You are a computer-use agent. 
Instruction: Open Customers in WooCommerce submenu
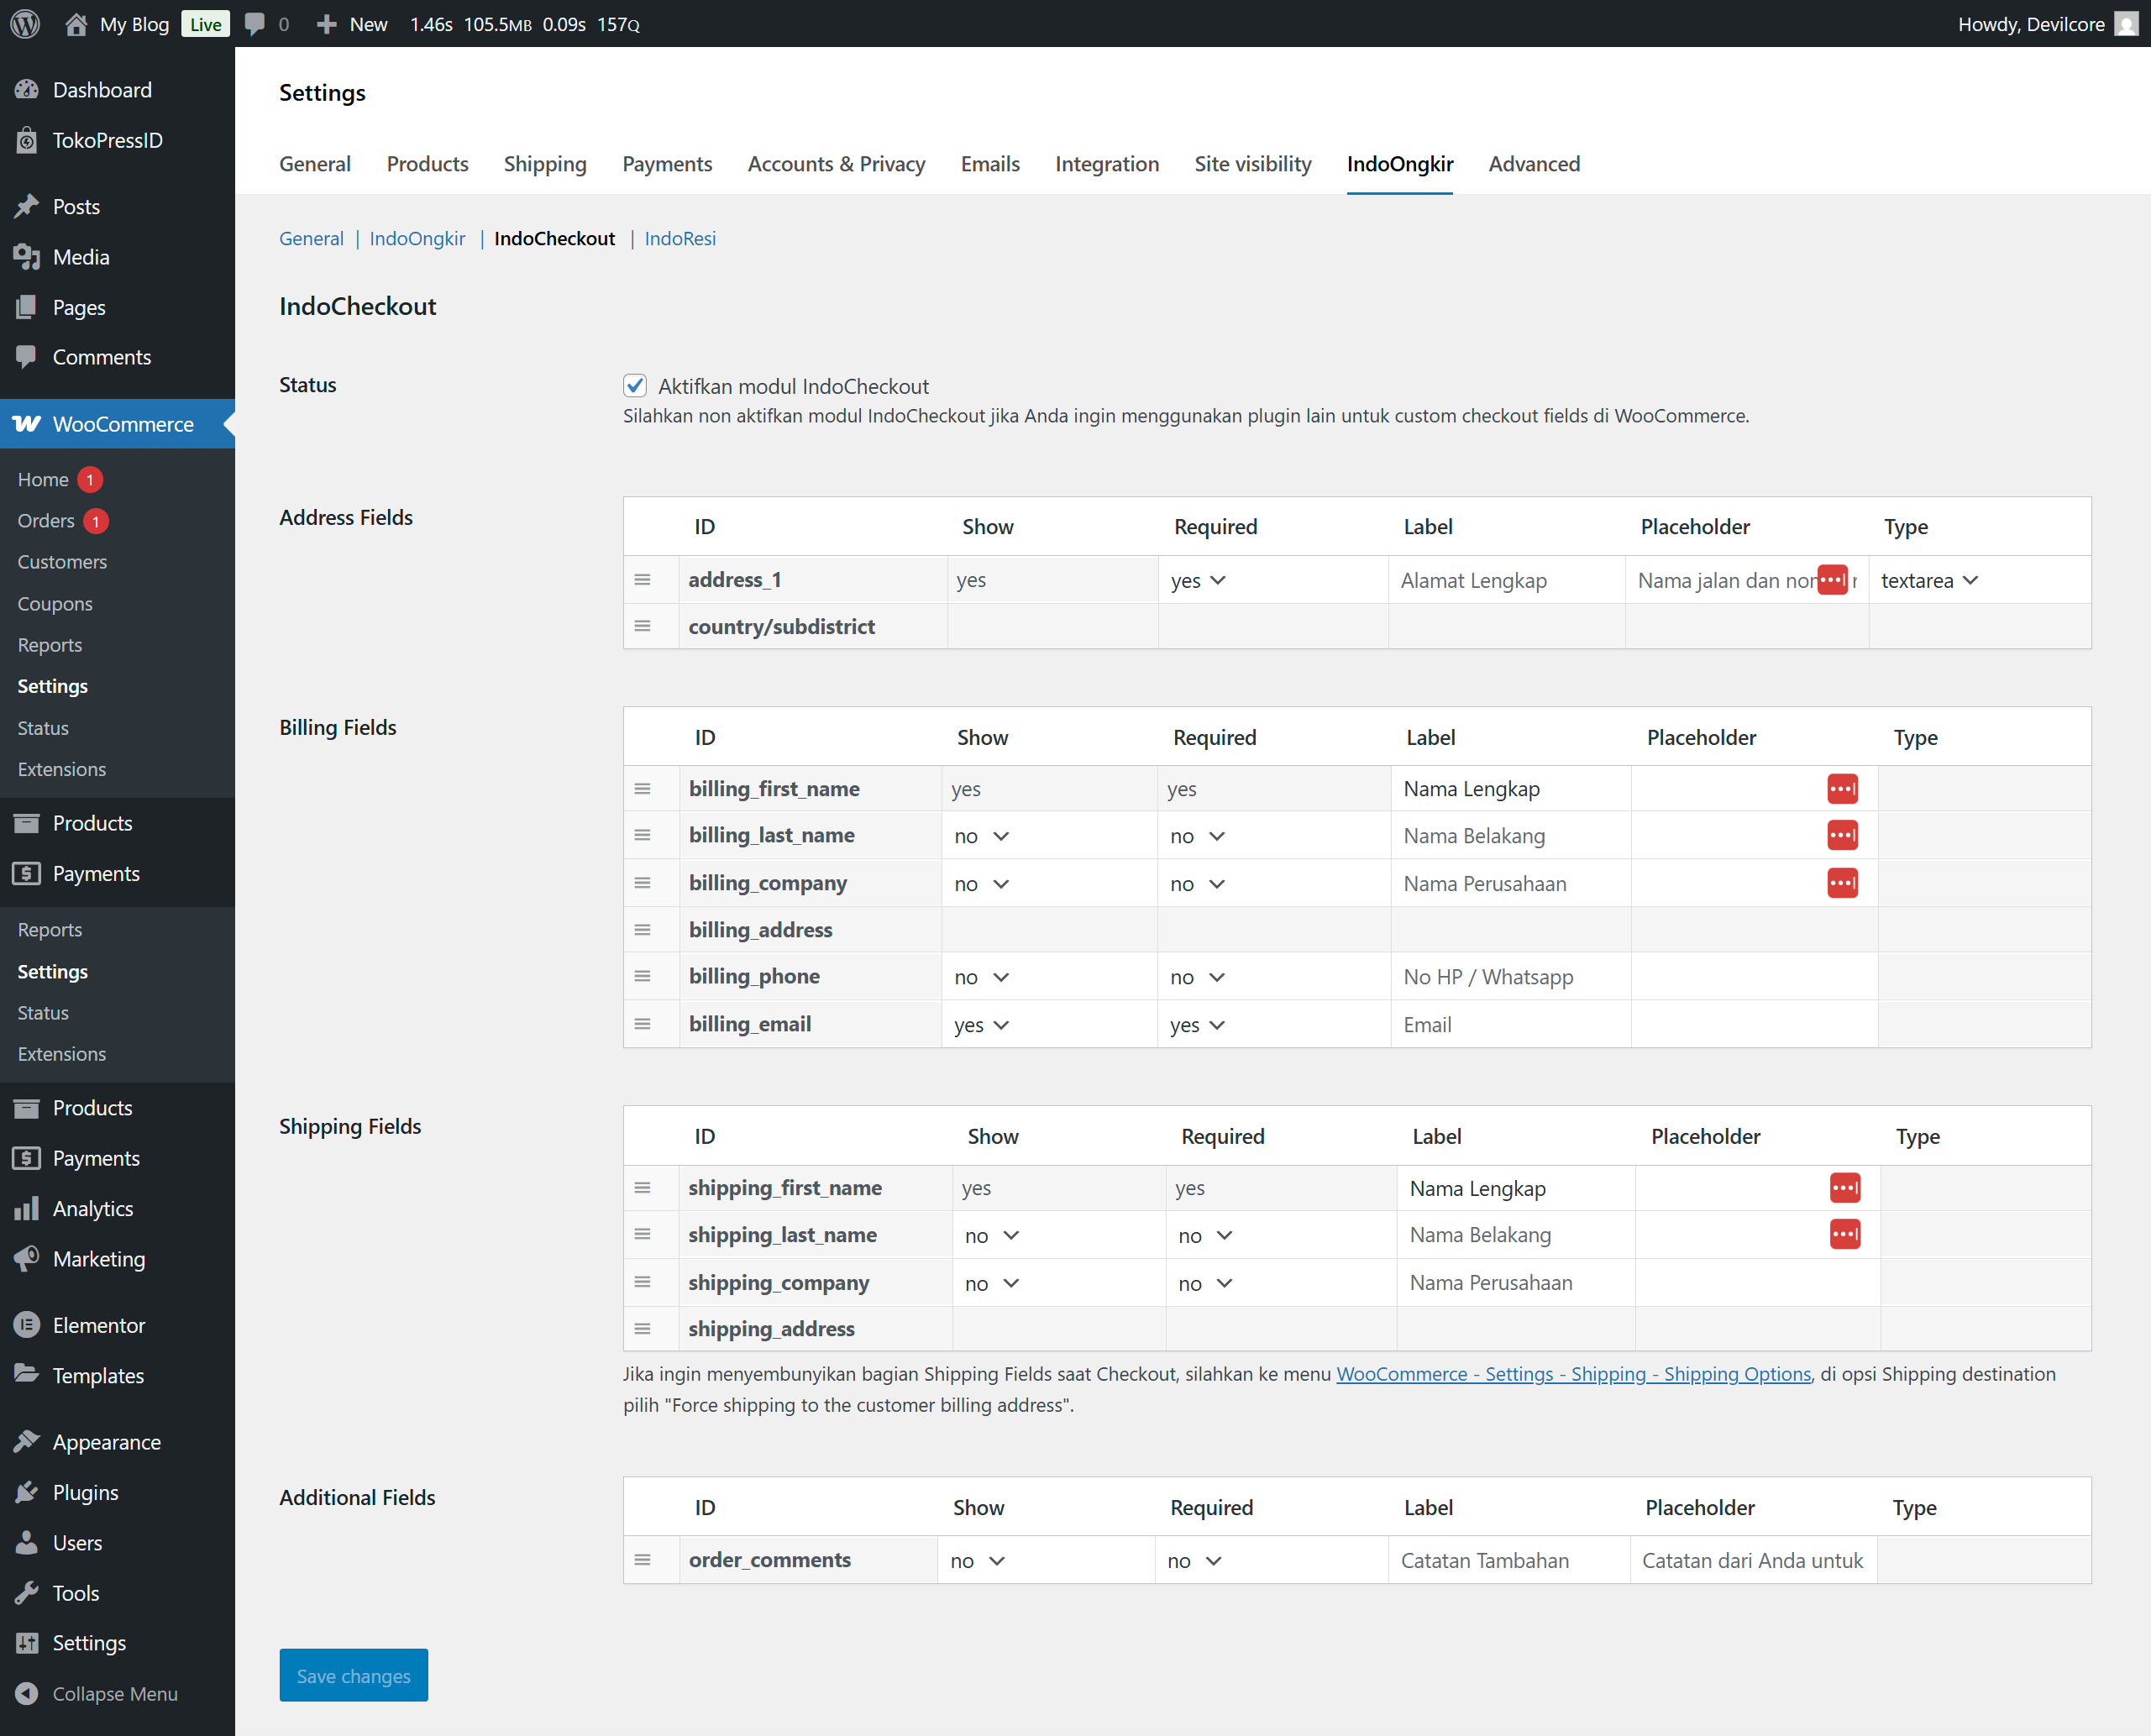pos(62,562)
